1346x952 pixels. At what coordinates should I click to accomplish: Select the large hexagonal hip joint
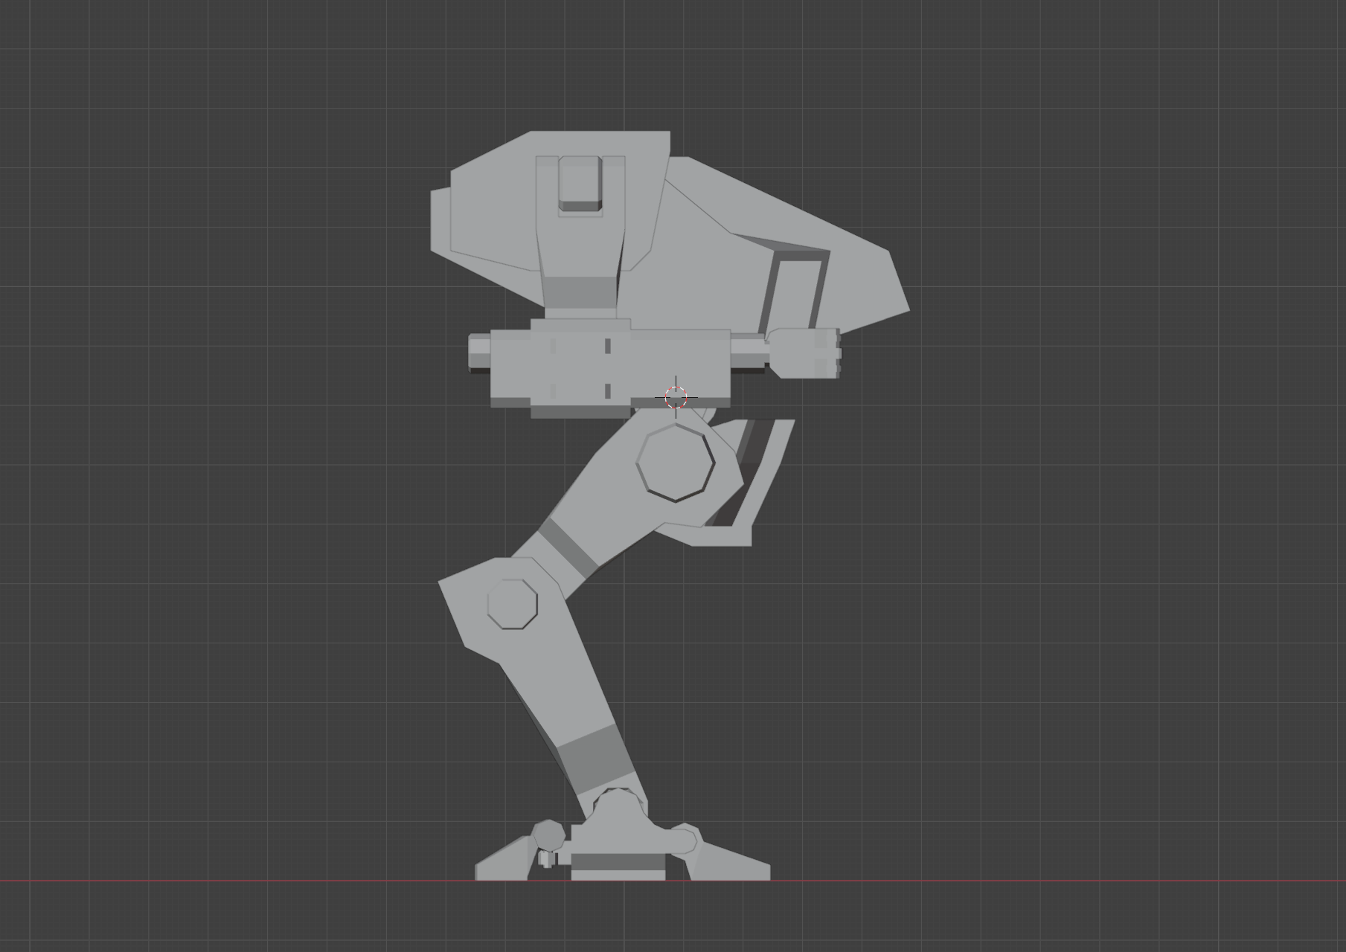[x=676, y=463]
